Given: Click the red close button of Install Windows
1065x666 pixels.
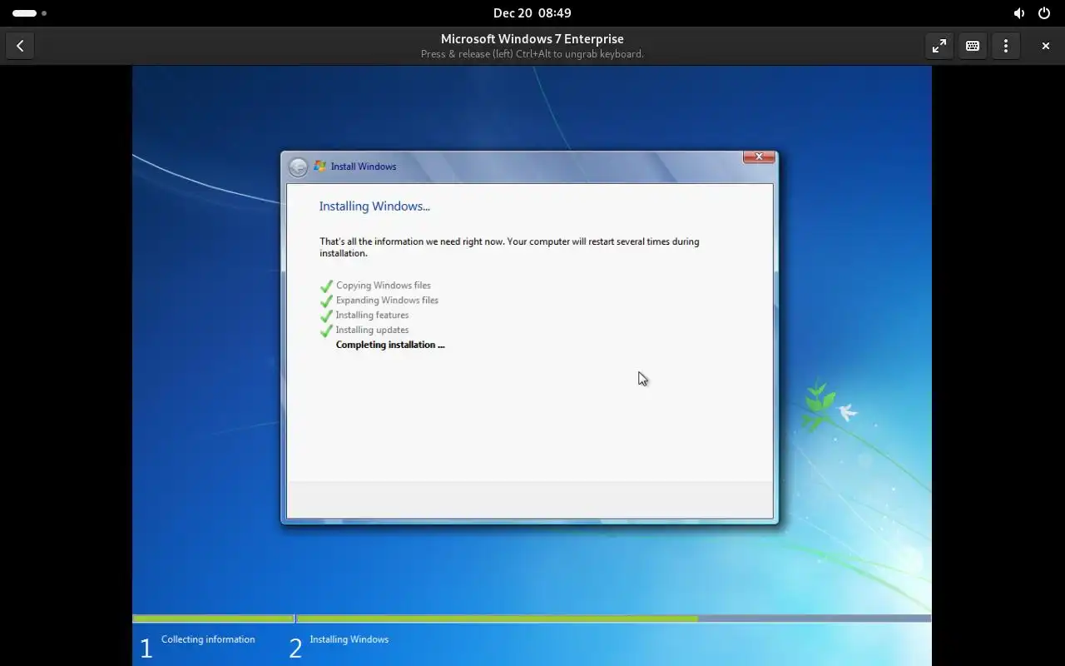Looking at the screenshot, I should pyautogui.click(x=758, y=157).
